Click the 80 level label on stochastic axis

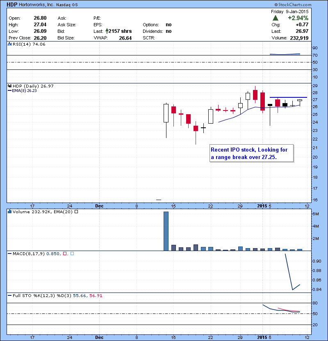(315, 303)
